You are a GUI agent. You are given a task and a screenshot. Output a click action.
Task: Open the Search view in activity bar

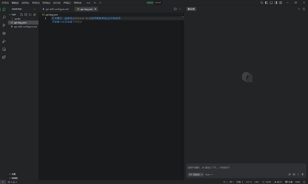coord(4,17)
